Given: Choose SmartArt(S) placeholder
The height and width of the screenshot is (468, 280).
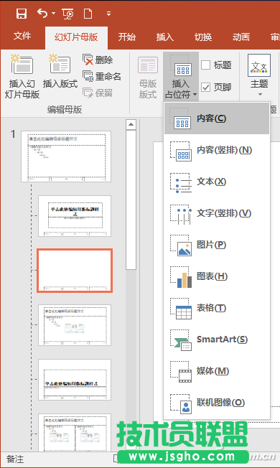Looking at the screenshot, I should click(x=217, y=340).
